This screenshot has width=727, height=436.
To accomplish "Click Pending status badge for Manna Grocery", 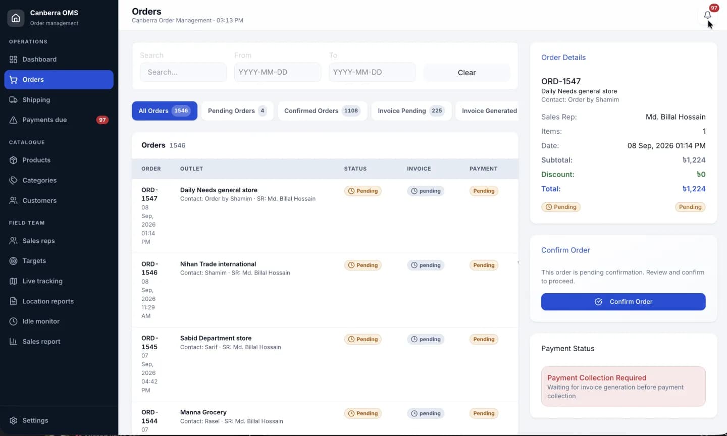I will tap(363, 414).
